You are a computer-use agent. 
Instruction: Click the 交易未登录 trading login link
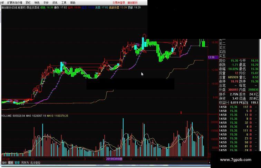tap(119, 3)
